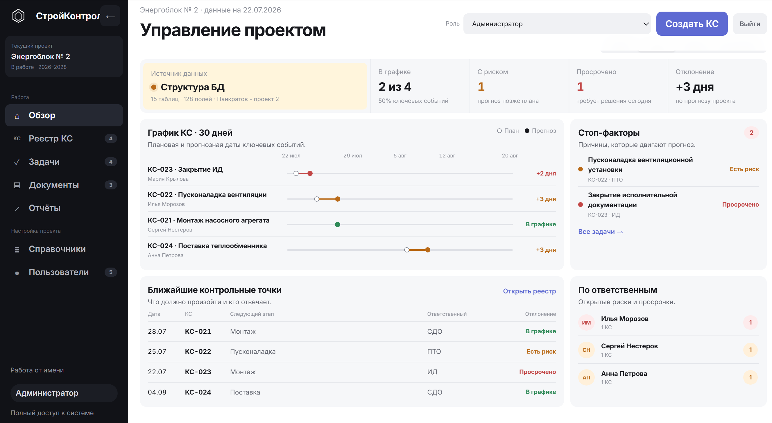Collapse sidebar with the left arrow button
Image resolution: width=772 pixels, height=423 pixels.
110,16
